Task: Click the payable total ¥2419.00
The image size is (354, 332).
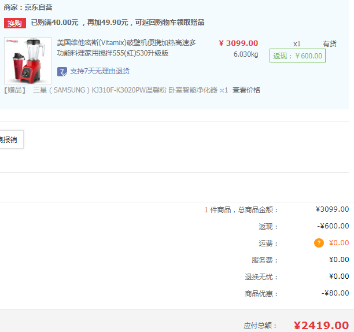Action: pyautogui.click(x=321, y=326)
